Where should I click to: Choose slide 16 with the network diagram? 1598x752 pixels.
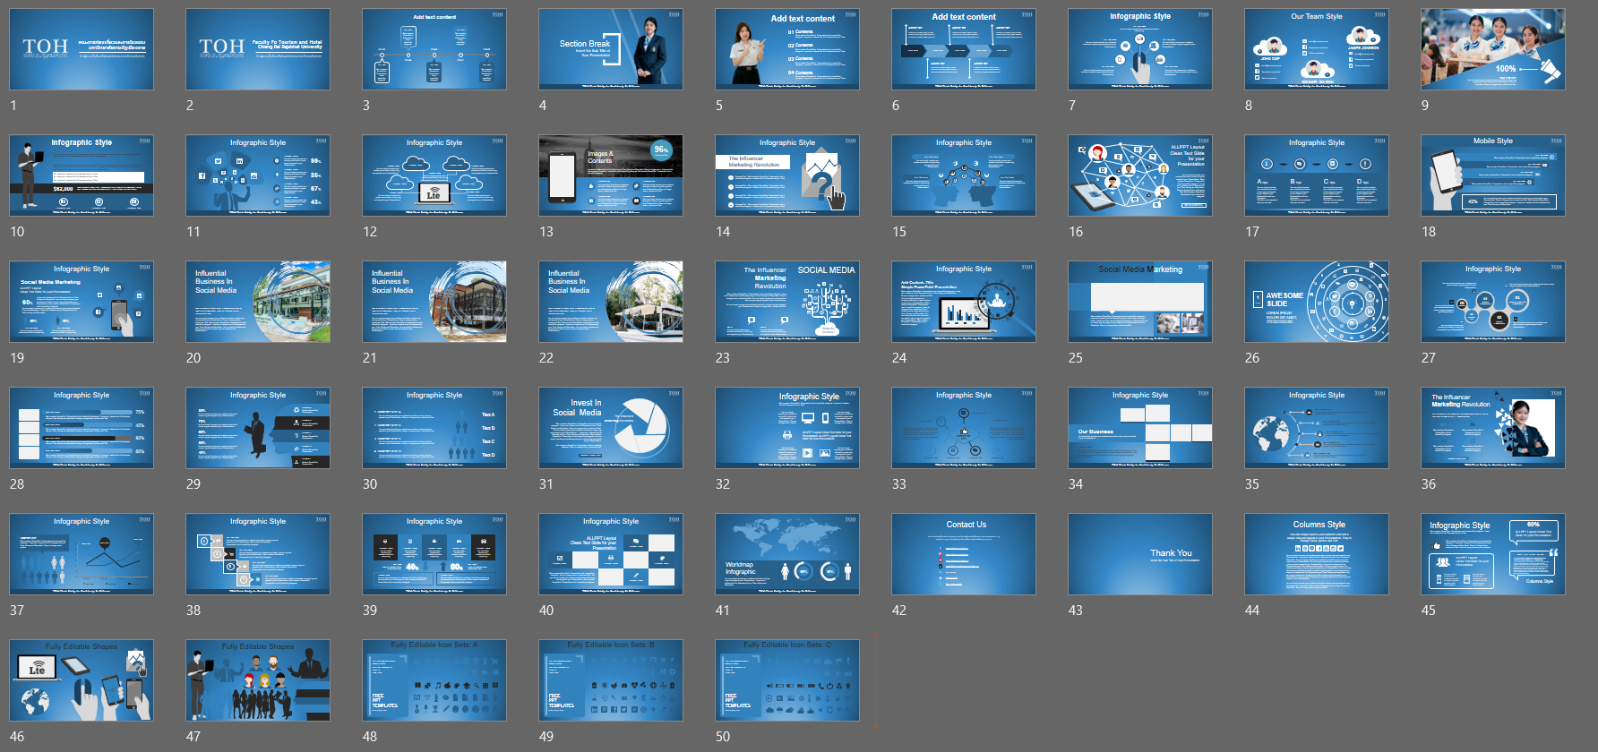click(x=1140, y=175)
